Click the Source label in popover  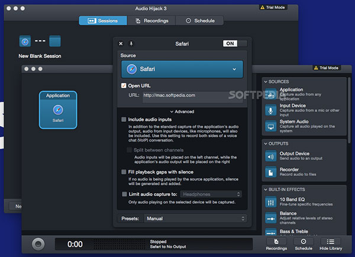pyautogui.click(x=128, y=56)
